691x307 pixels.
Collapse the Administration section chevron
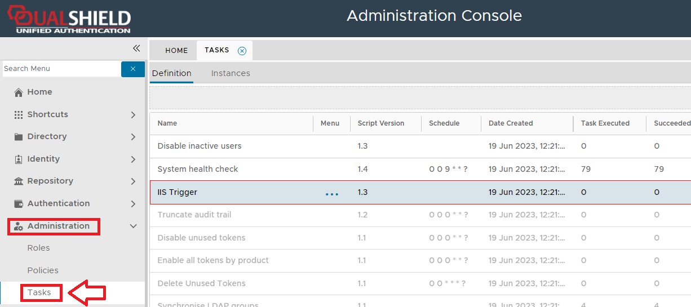(x=134, y=226)
